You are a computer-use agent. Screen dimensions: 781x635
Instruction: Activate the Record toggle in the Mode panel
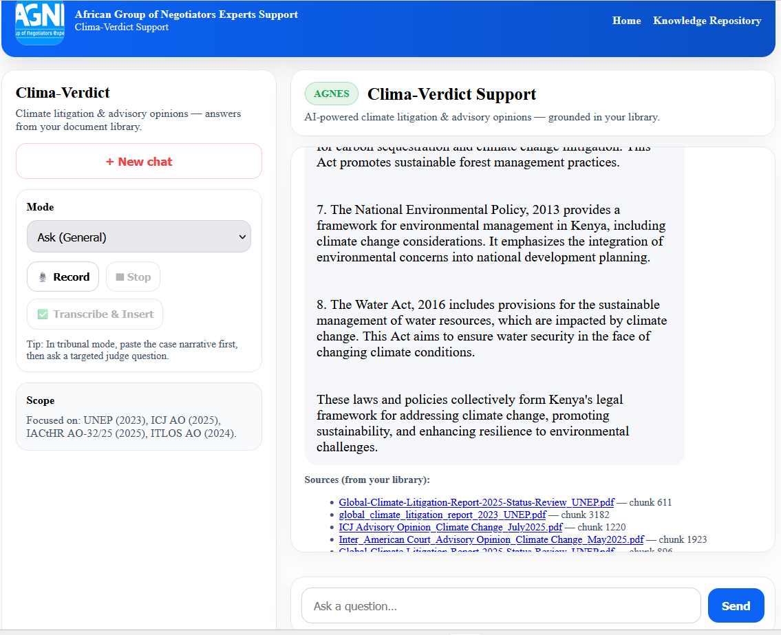point(63,277)
